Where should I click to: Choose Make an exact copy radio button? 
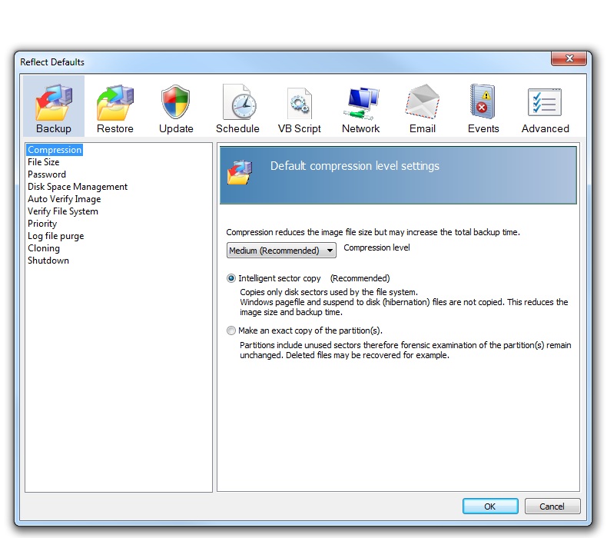coord(232,330)
